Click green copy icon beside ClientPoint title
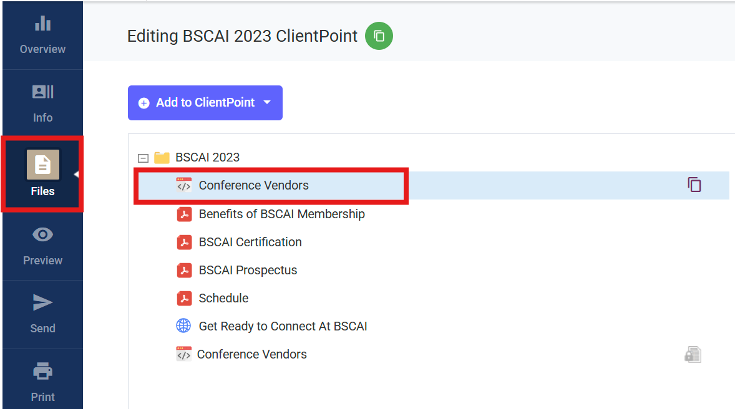735x409 pixels. point(379,36)
